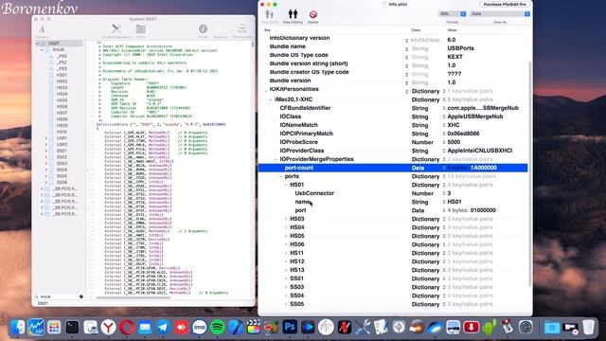Launch Yandex browser from the dock
Viewport: 606px width, 341px height.
109,327
